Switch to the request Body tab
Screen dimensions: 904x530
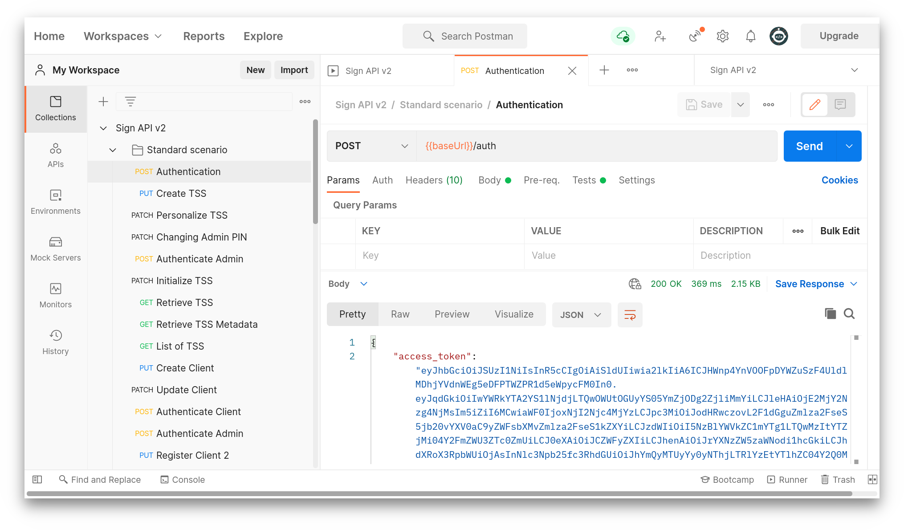tap(494, 180)
